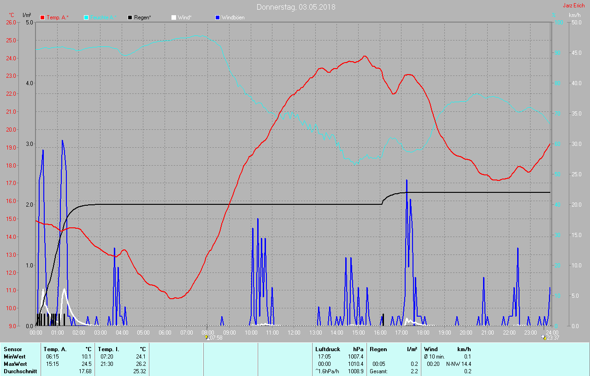The image size is (590, 376).
Task: Click the Wind km/h table header
Action: pos(447,349)
